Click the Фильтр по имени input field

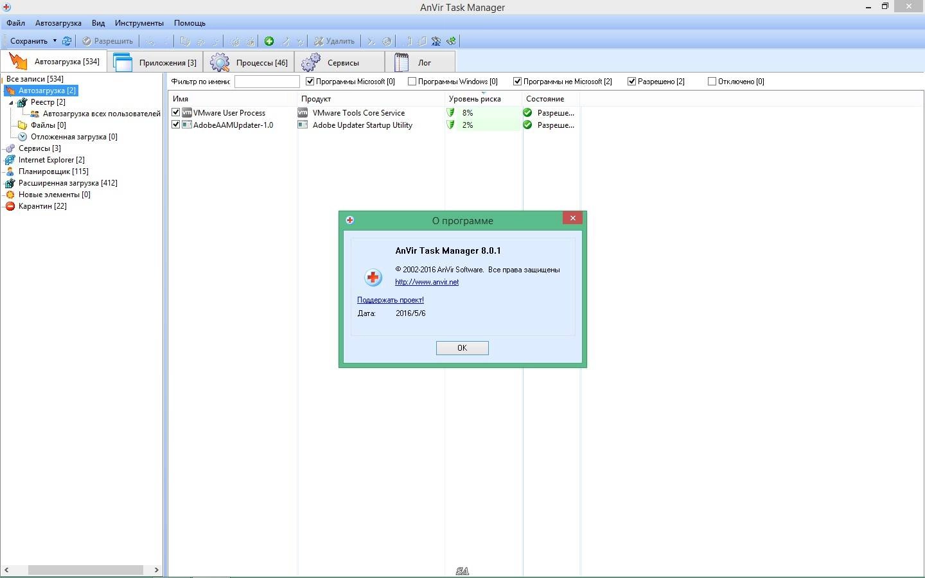coord(267,82)
